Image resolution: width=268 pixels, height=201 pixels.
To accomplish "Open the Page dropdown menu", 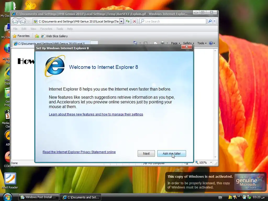I will tap(176, 43).
